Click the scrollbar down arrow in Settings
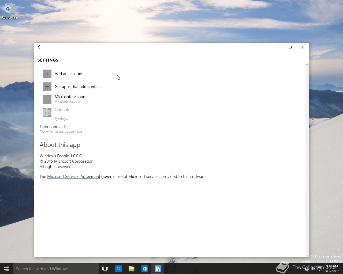343x274 pixels. tap(307, 255)
